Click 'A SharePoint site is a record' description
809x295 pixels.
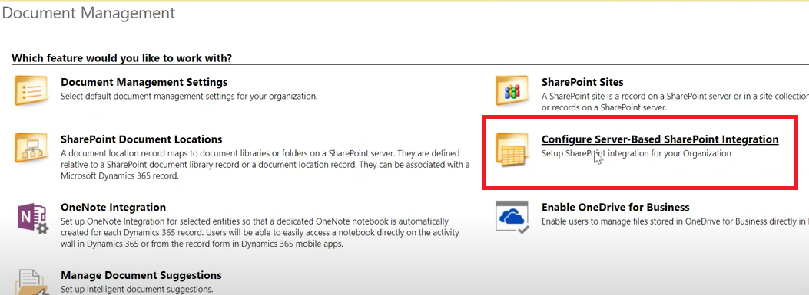pos(675,102)
